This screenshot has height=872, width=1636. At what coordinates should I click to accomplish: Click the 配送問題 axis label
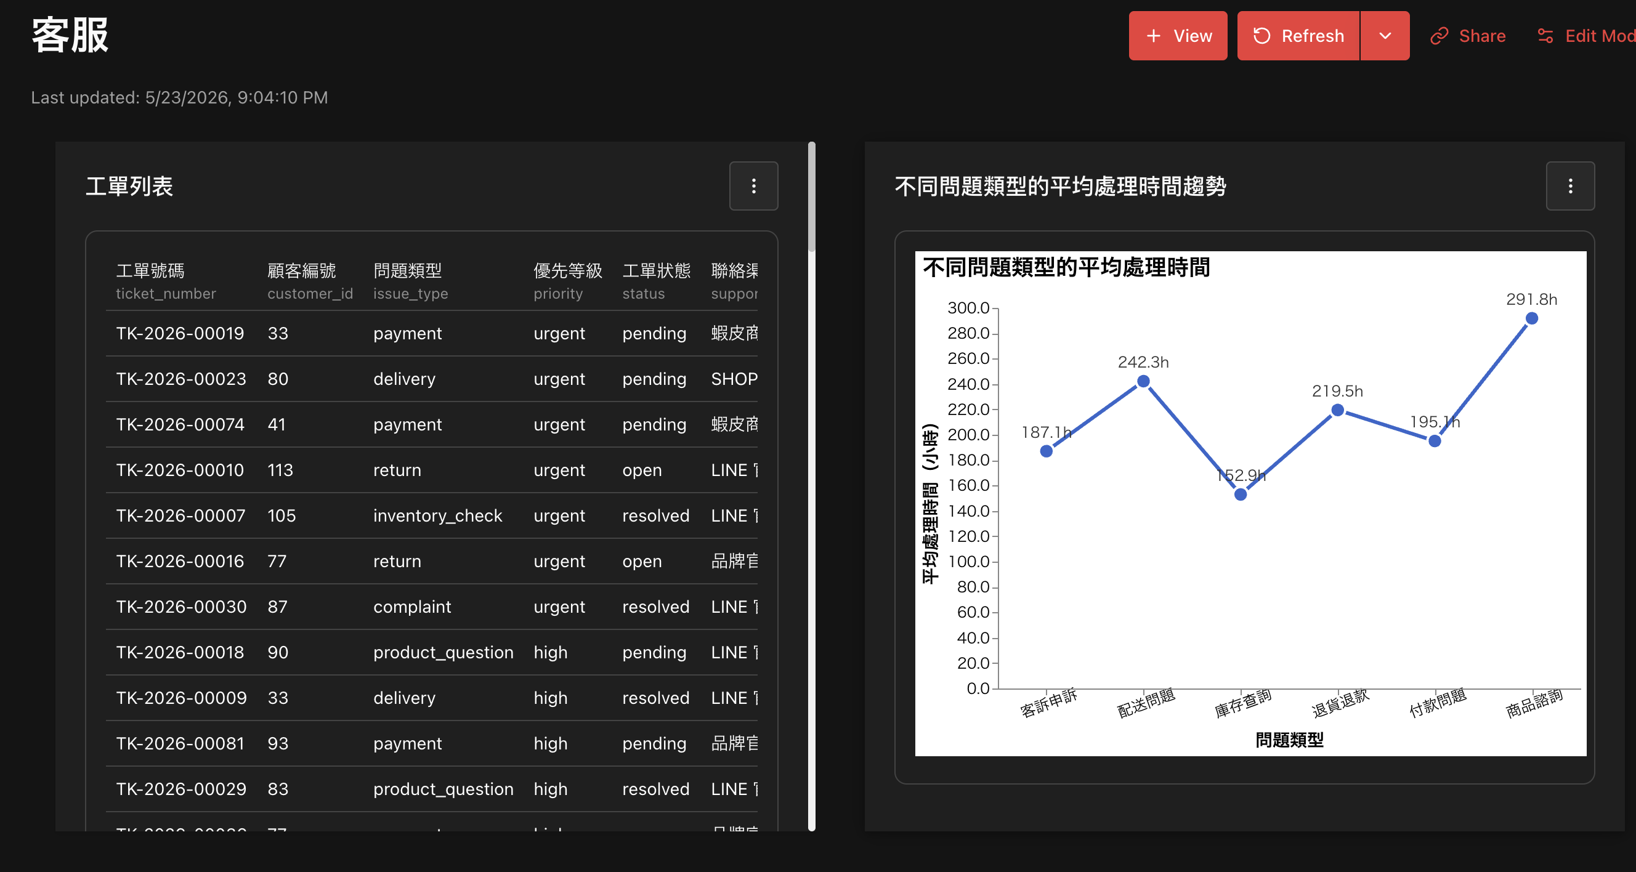click(1146, 703)
